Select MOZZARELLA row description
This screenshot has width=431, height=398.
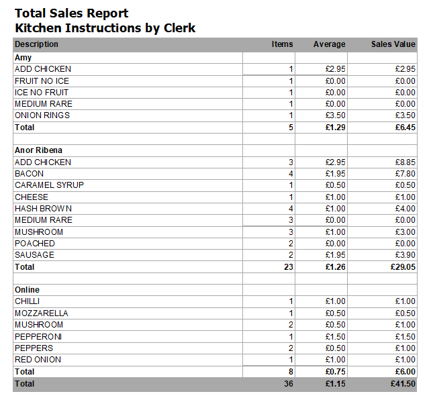tap(42, 313)
